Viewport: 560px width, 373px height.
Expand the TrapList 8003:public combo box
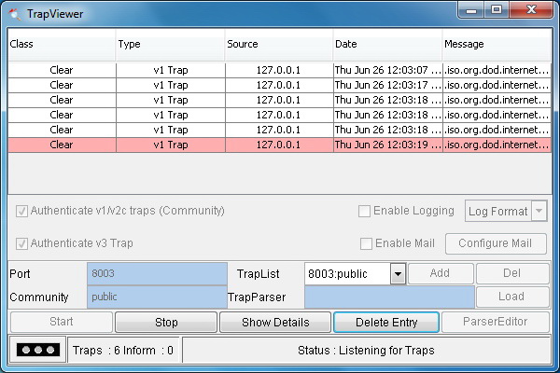click(x=398, y=274)
